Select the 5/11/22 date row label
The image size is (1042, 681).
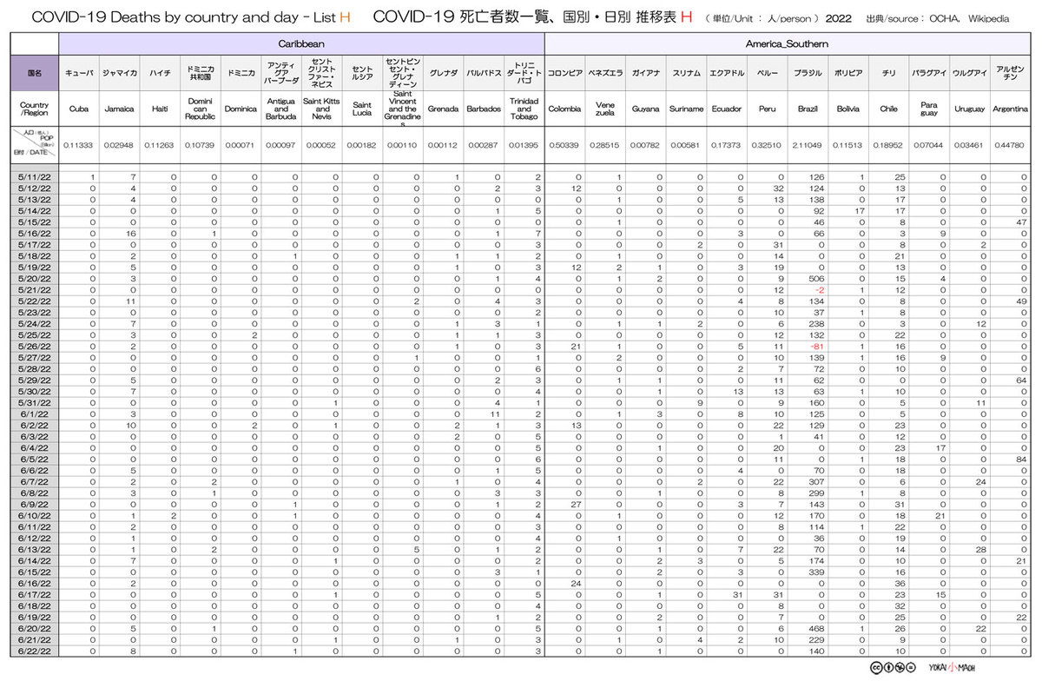(35, 177)
